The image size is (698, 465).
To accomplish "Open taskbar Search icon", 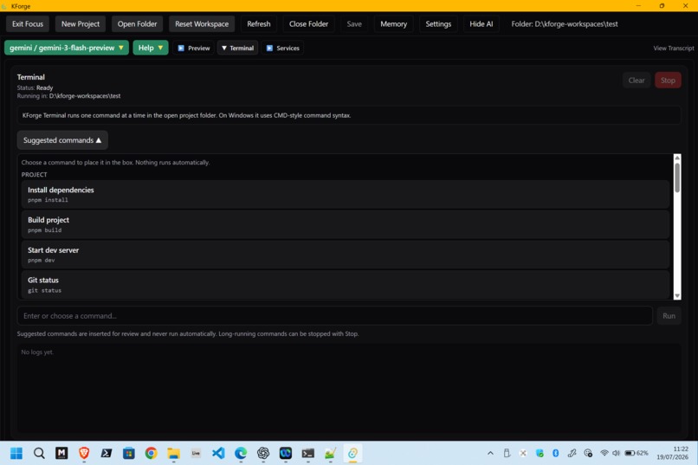I will [x=39, y=453].
